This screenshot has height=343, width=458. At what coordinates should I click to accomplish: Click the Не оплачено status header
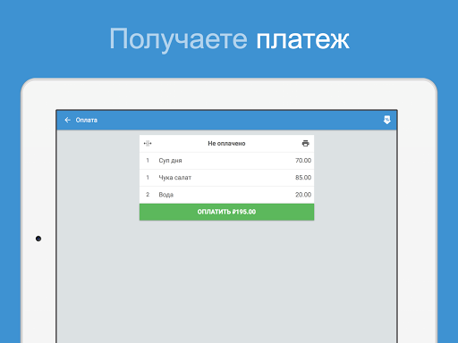click(226, 144)
